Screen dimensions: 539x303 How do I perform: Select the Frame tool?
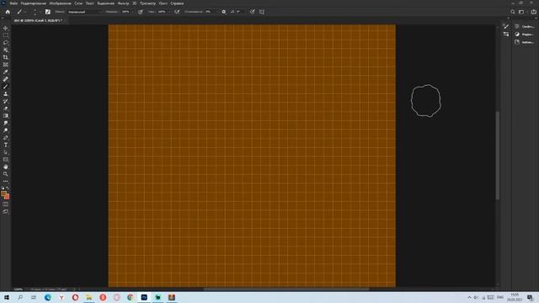coord(6,65)
